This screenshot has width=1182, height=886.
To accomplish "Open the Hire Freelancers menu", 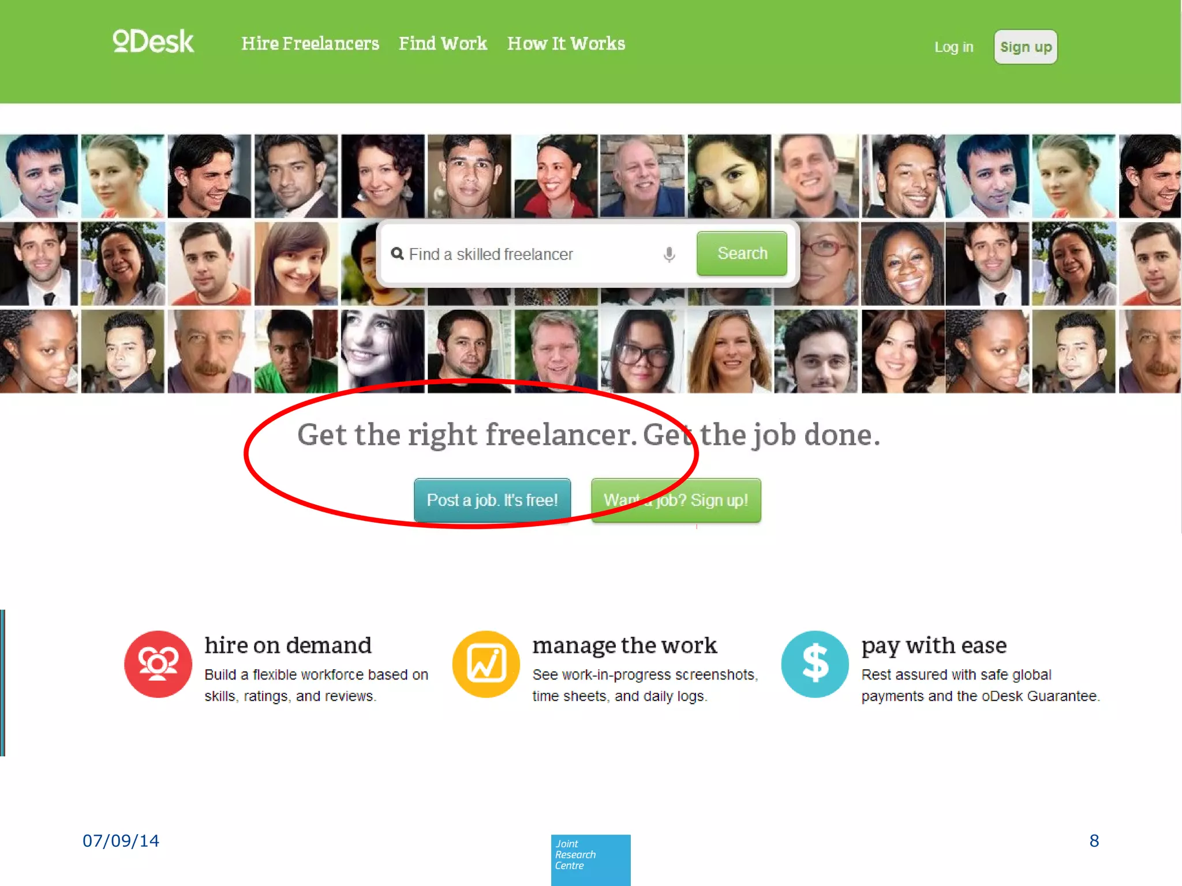I will point(310,44).
